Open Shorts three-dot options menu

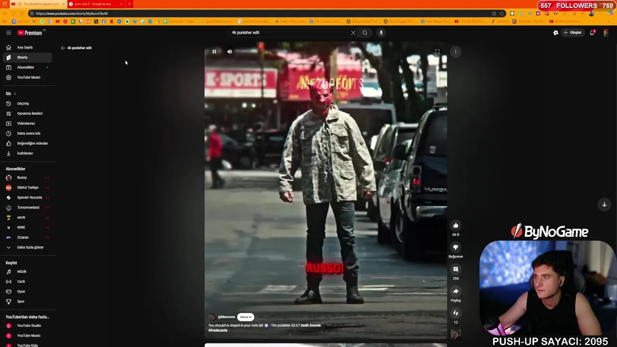tap(456, 52)
